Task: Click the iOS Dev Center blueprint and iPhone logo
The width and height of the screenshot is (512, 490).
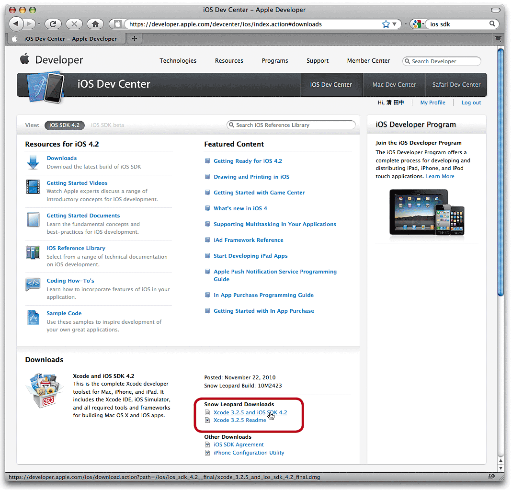Action: pyautogui.click(x=46, y=88)
